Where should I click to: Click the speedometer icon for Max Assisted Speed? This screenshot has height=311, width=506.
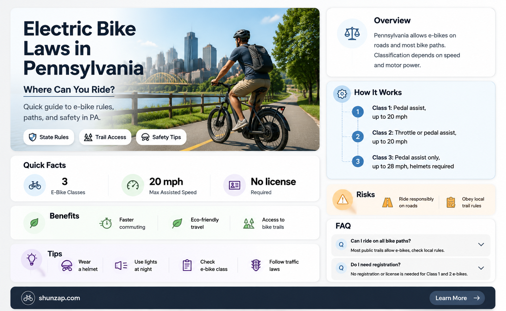coord(133,185)
